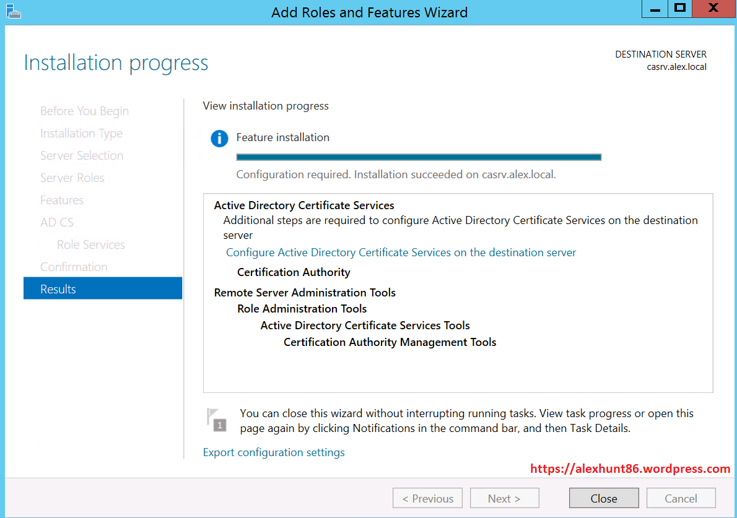Click the Certification Authority entry

pyautogui.click(x=294, y=272)
